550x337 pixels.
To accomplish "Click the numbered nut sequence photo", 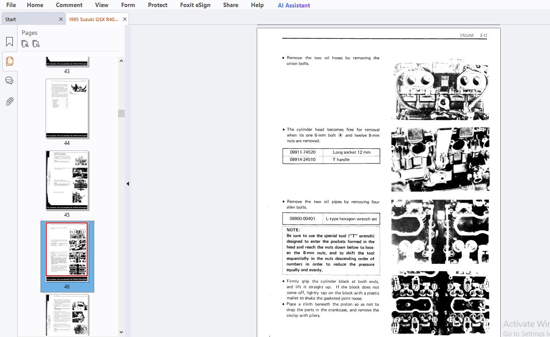I will 440,303.
